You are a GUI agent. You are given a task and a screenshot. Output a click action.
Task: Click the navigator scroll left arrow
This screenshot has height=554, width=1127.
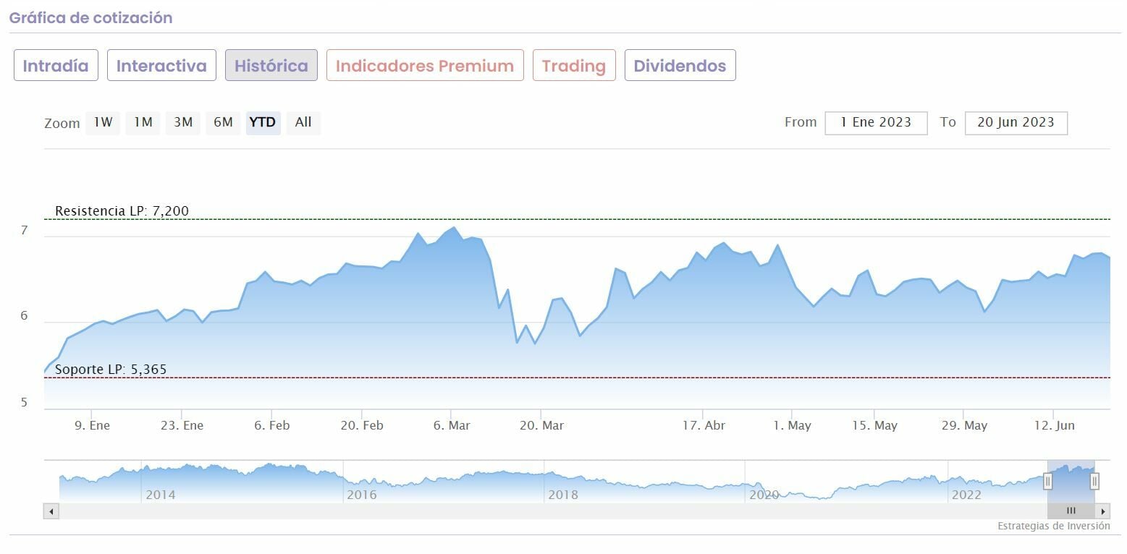point(51,511)
